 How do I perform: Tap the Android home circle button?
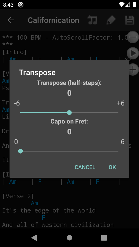coord(69,238)
